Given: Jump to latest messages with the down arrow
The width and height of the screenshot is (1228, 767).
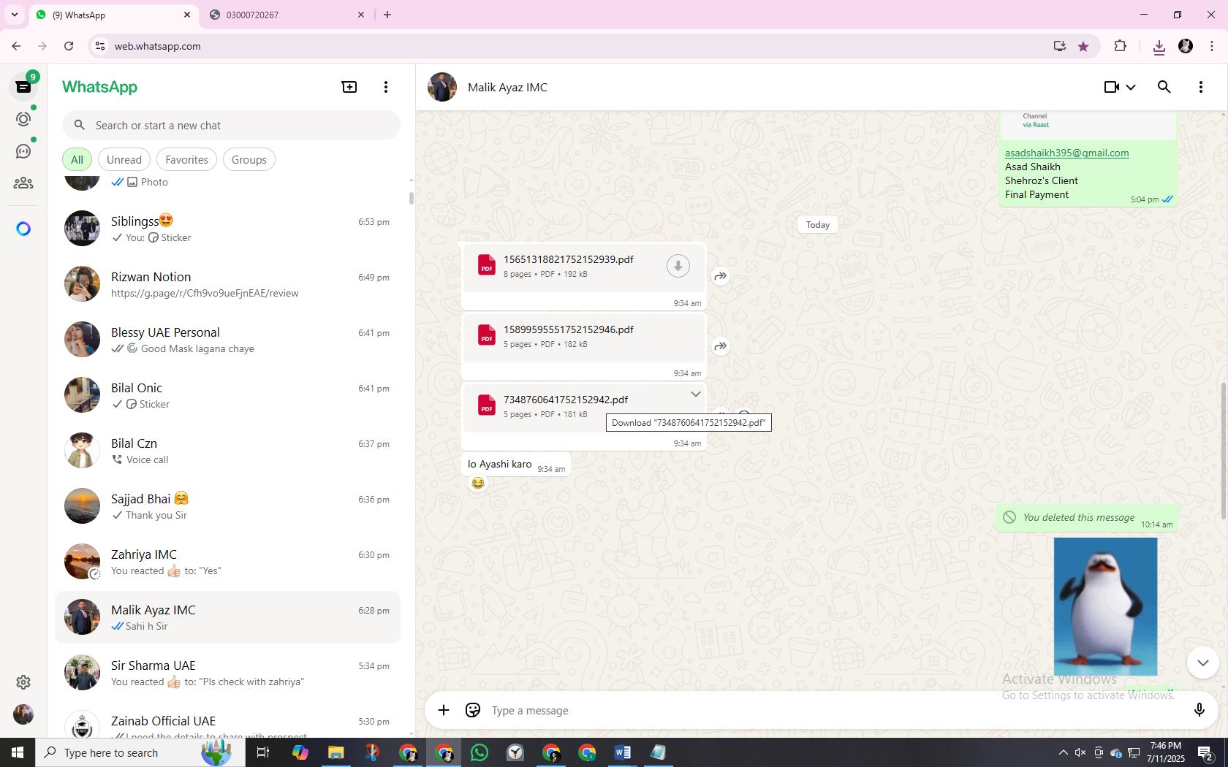Looking at the screenshot, I should [x=1202, y=663].
